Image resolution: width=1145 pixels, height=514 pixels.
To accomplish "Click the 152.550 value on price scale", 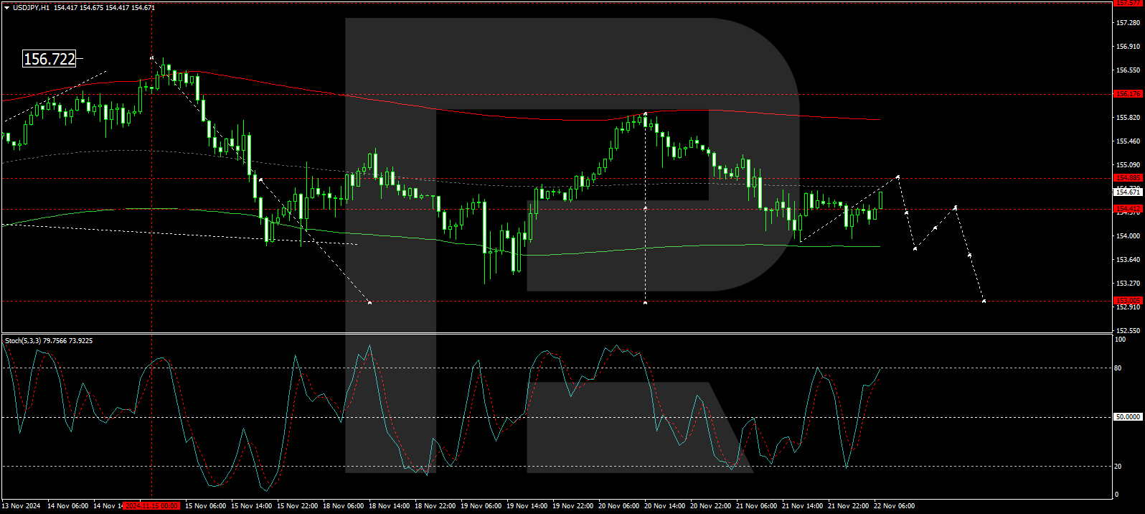I will point(1128,331).
